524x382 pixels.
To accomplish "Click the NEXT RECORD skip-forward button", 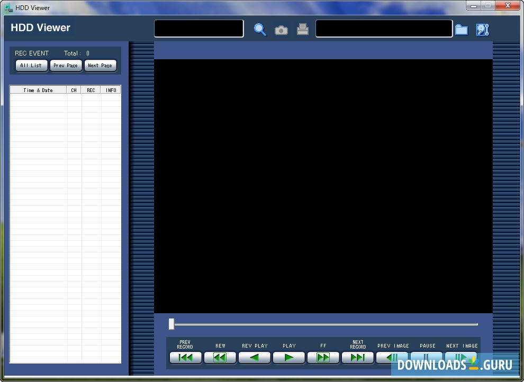I will [x=358, y=358].
